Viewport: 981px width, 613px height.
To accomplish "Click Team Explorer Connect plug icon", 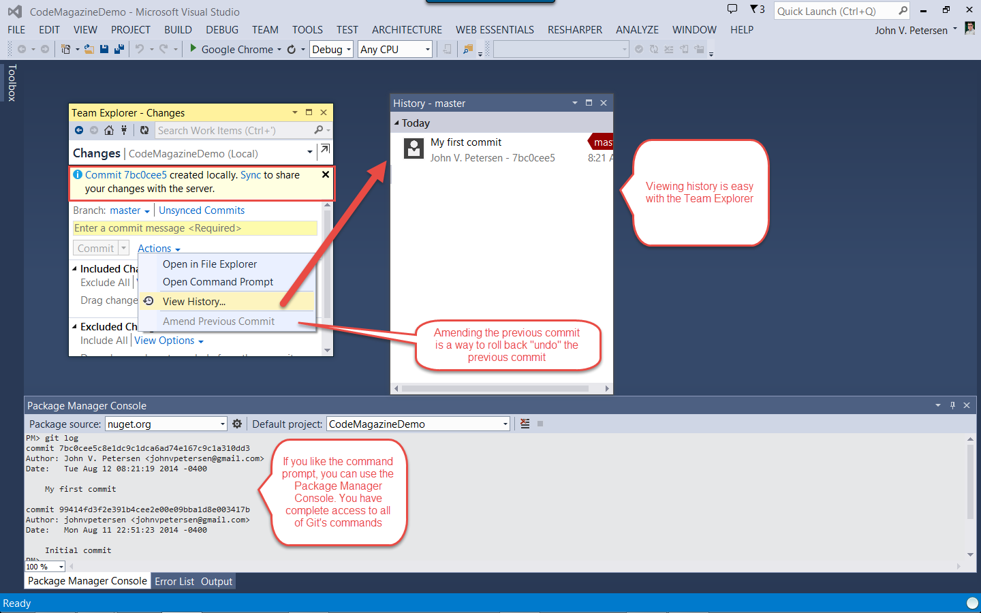I will tap(124, 130).
